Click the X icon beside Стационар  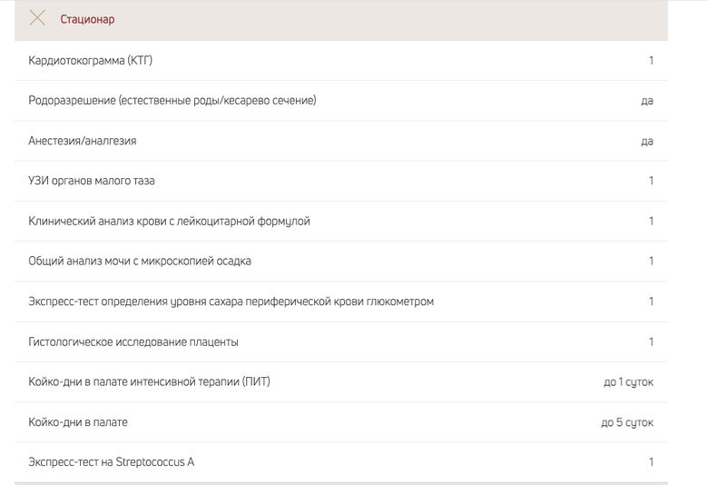[x=37, y=18]
